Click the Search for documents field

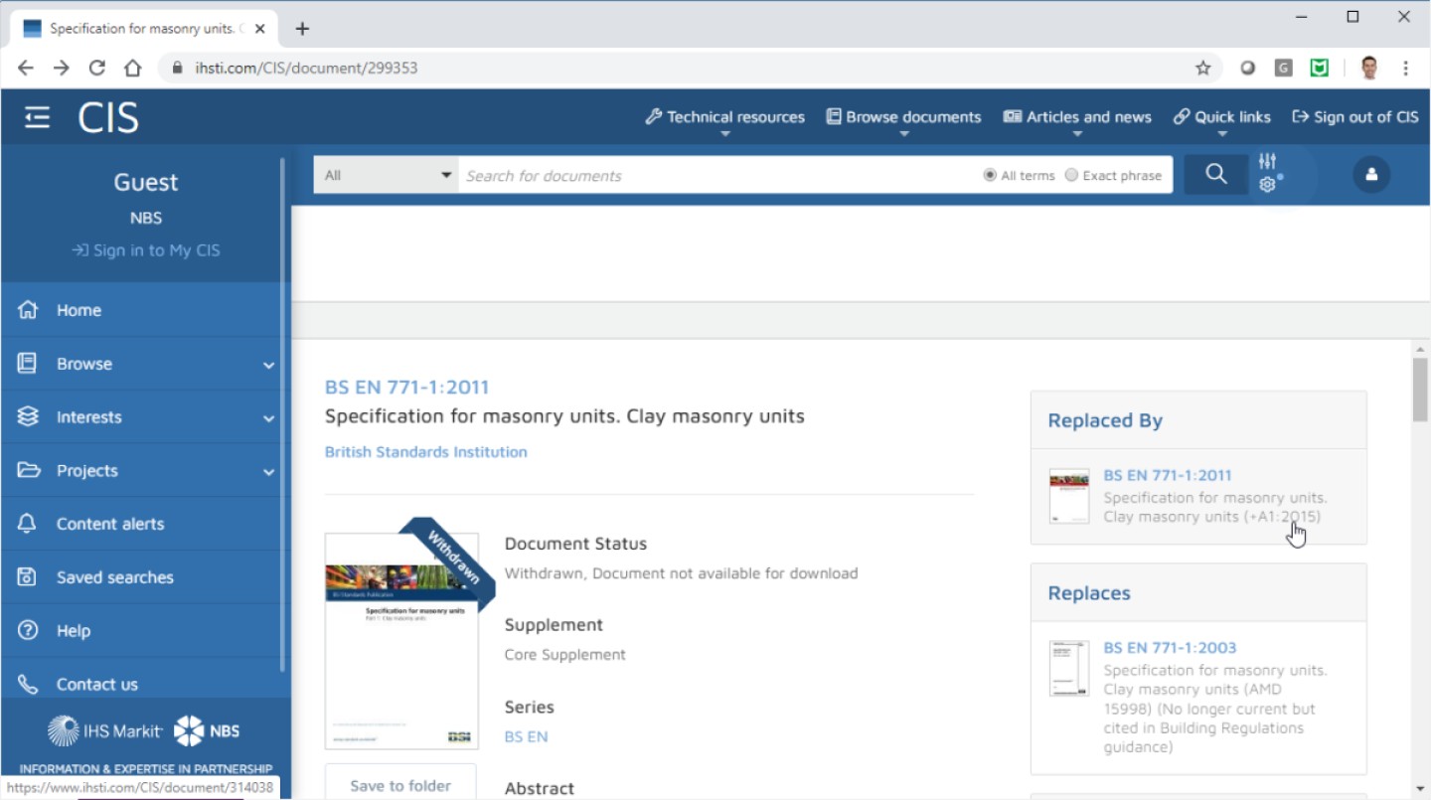715,175
